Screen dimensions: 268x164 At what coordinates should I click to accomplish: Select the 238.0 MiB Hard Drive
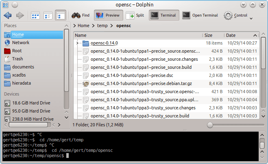(33, 119)
